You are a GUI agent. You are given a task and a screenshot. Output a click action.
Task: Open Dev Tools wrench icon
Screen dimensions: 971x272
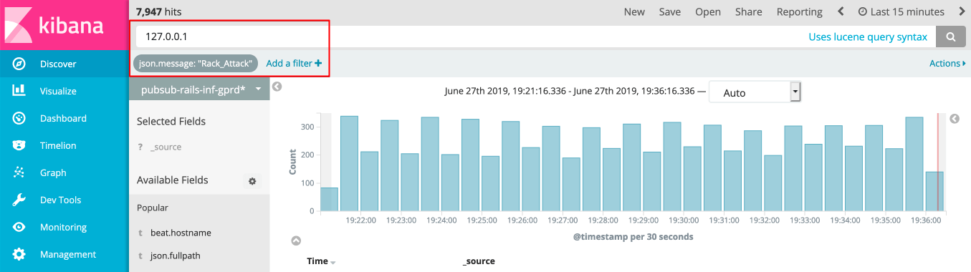tap(19, 200)
